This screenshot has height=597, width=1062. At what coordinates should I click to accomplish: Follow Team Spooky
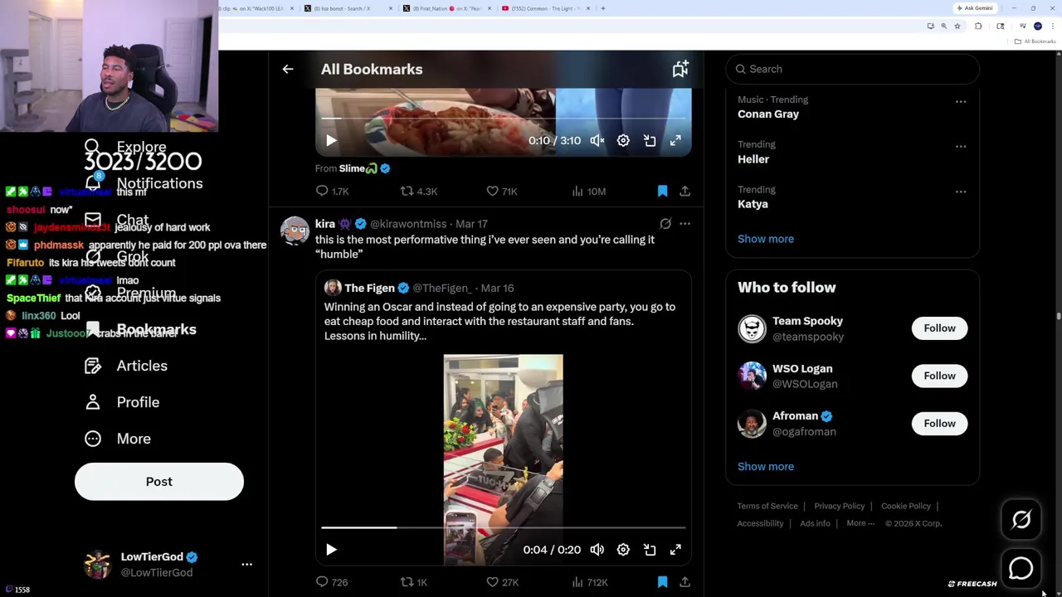pos(939,328)
